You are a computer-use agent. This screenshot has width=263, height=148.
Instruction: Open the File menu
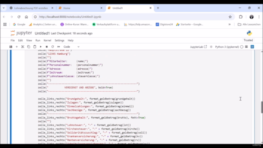[x=13, y=40]
